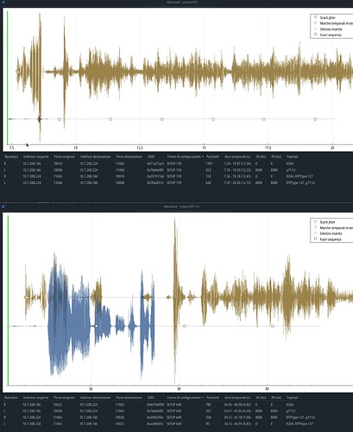Sort streams by Frame di configurazione arrow, SETUP 649 table
Viewport: 353px width, 432px height.
(203, 397)
